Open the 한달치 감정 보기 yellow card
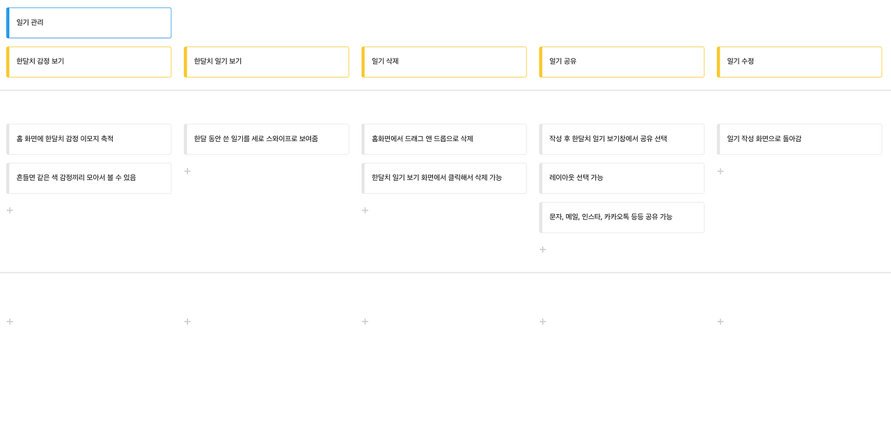 click(x=88, y=62)
